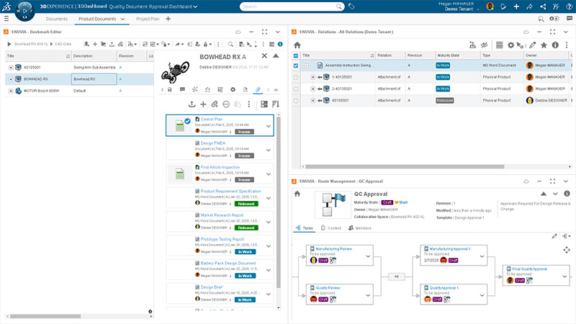Expand the 40105001 tree row in Bookmark Editor

[x=11, y=67]
